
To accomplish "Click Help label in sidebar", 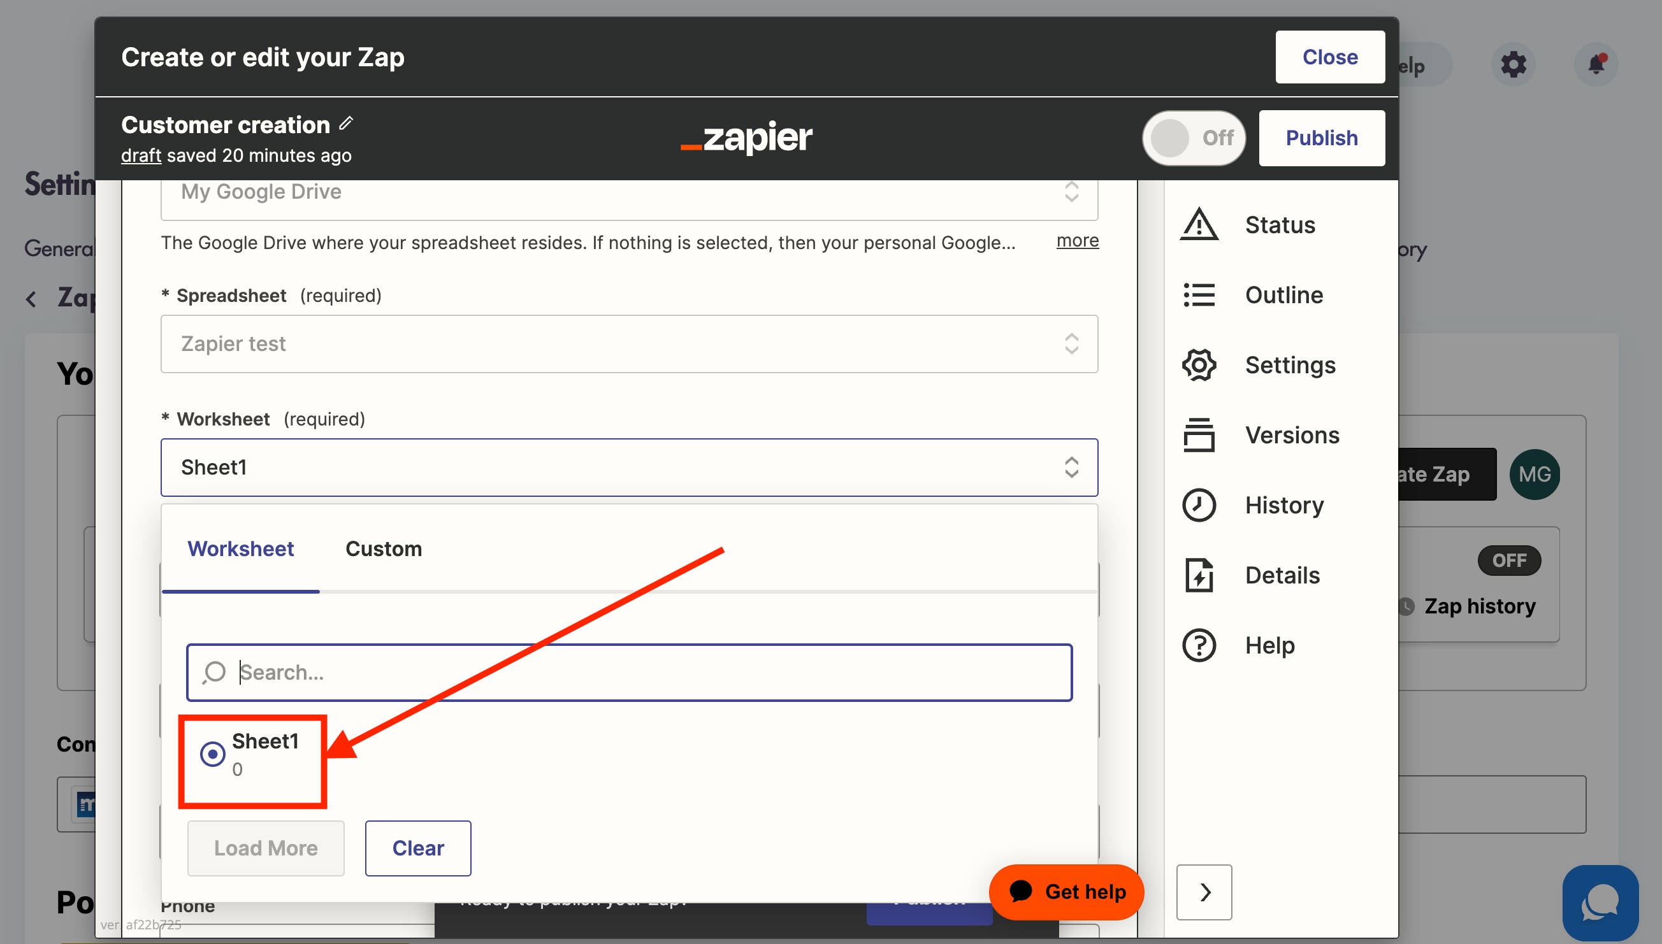I will (1269, 645).
